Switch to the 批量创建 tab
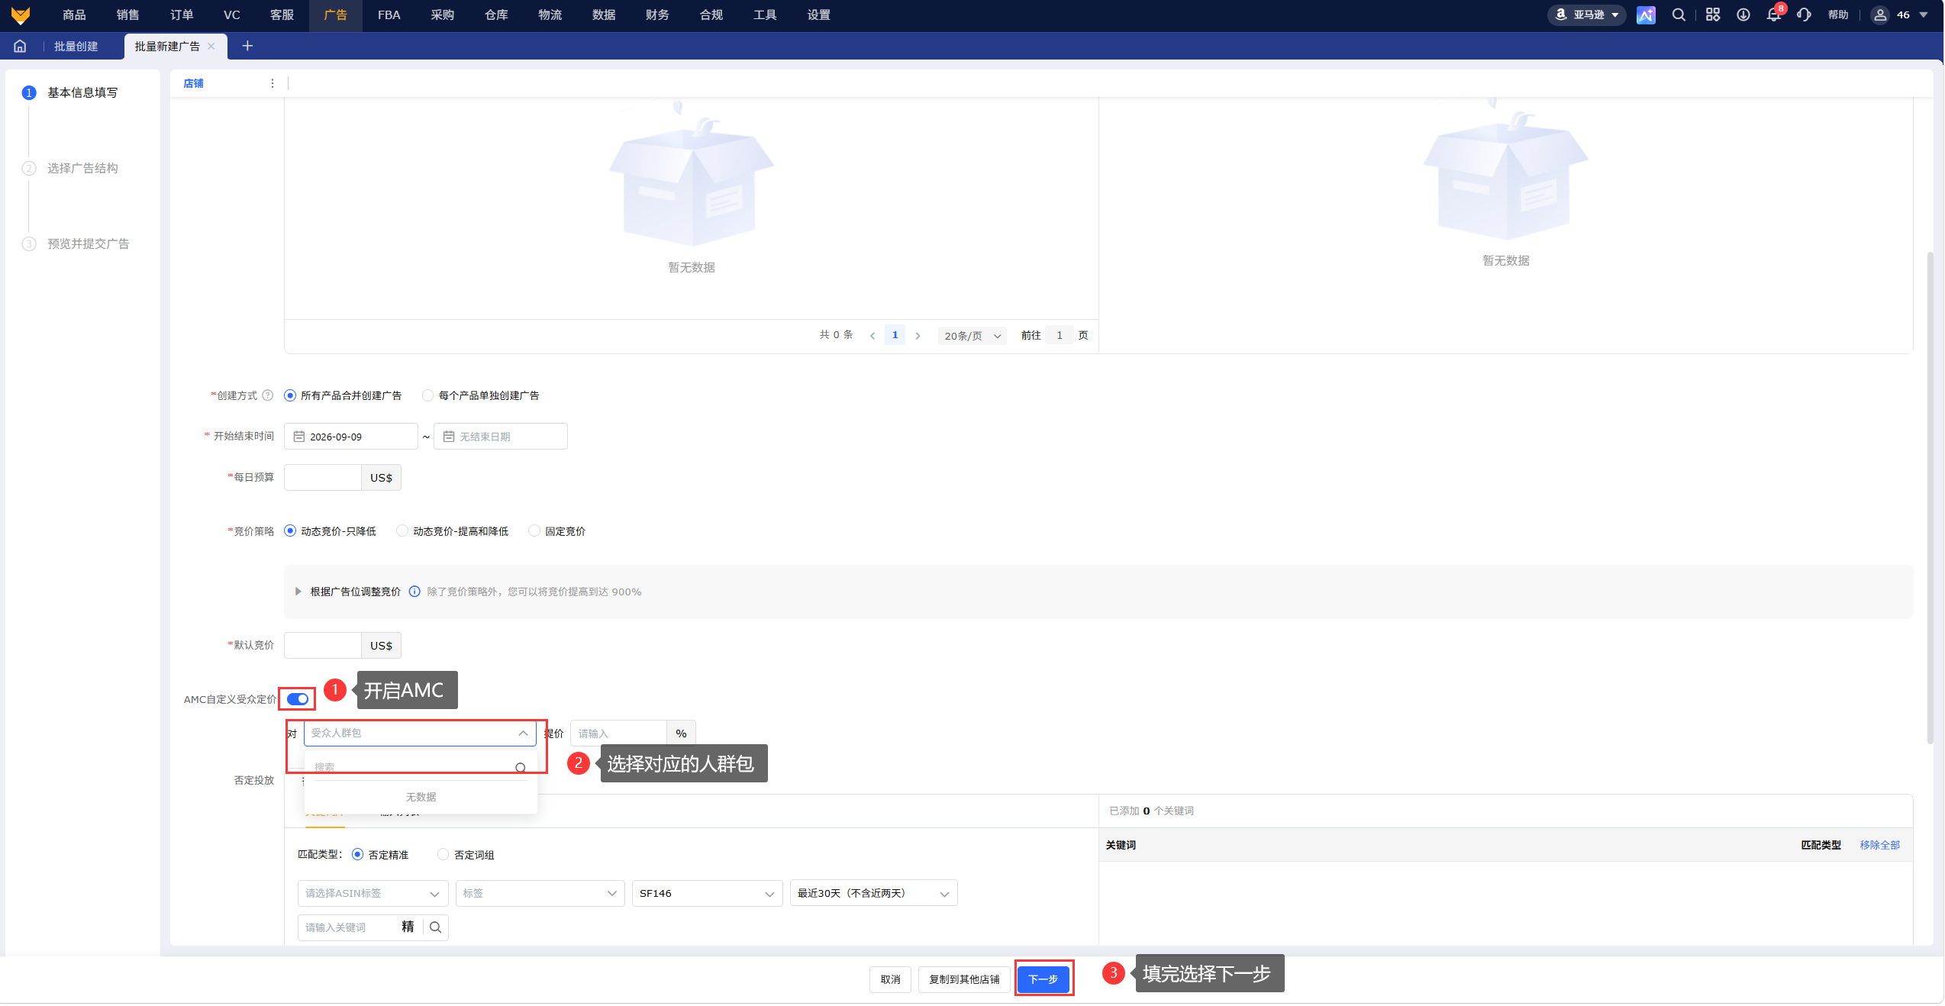The width and height of the screenshot is (1945, 1006). (x=76, y=47)
